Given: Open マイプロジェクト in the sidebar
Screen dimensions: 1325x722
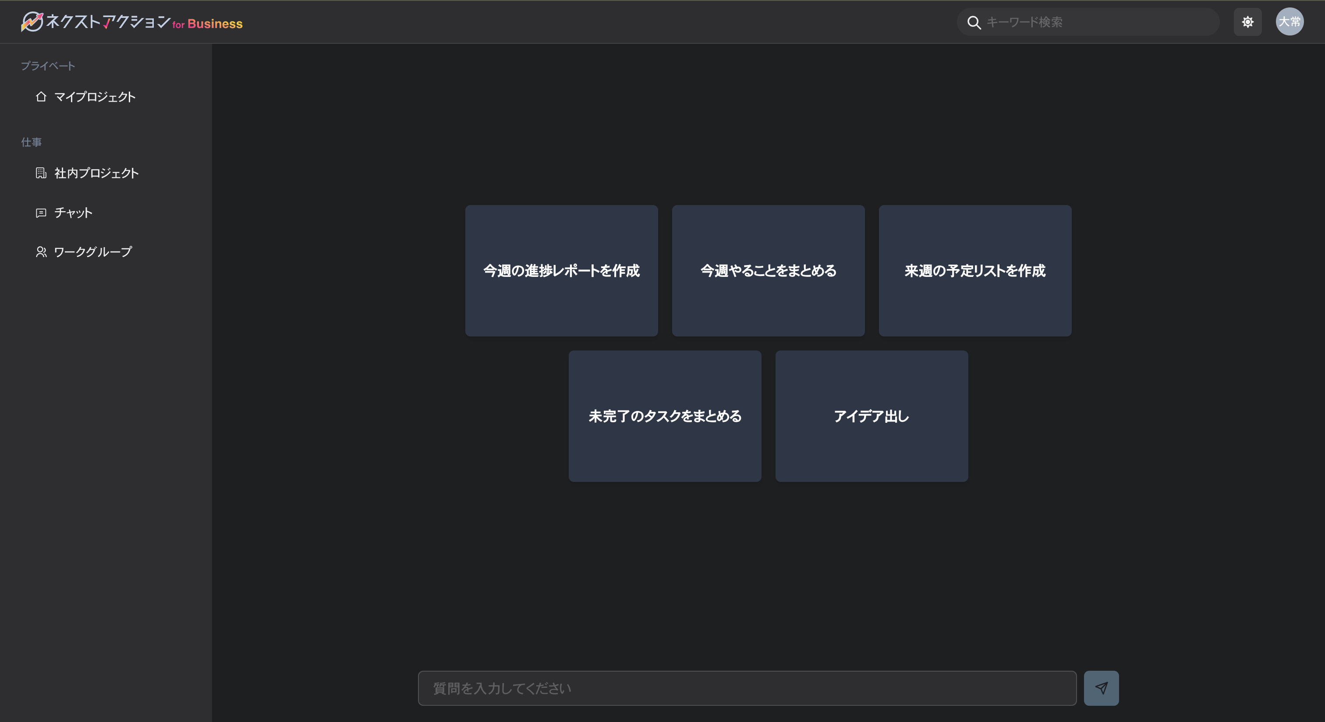Looking at the screenshot, I should click(95, 97).
